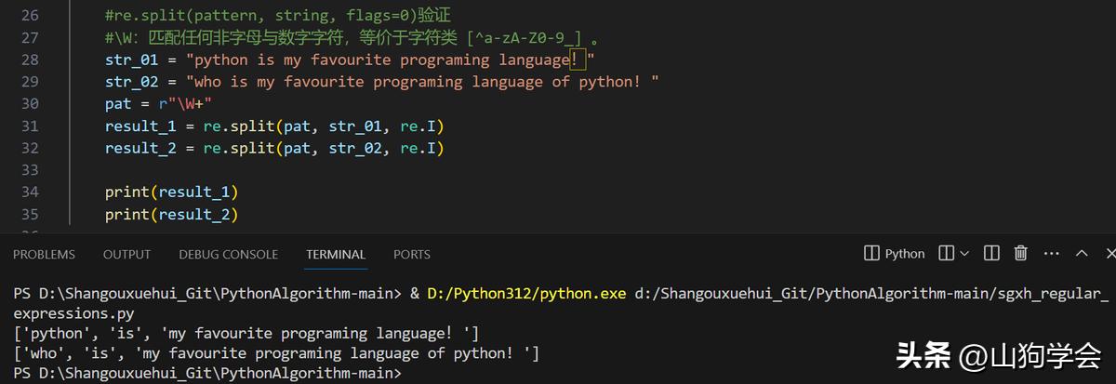Click line number 27 in the gutter
Viewport: 1116px width, 384px height.
(x=28, y=37)
